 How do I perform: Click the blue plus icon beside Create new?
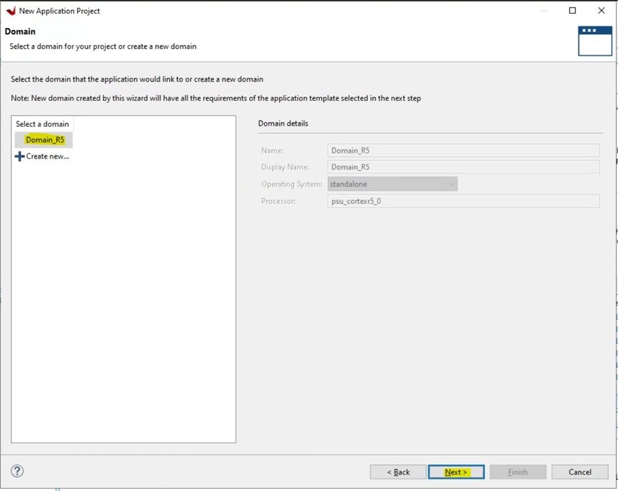pyautogui.click(x=19, y=157)
